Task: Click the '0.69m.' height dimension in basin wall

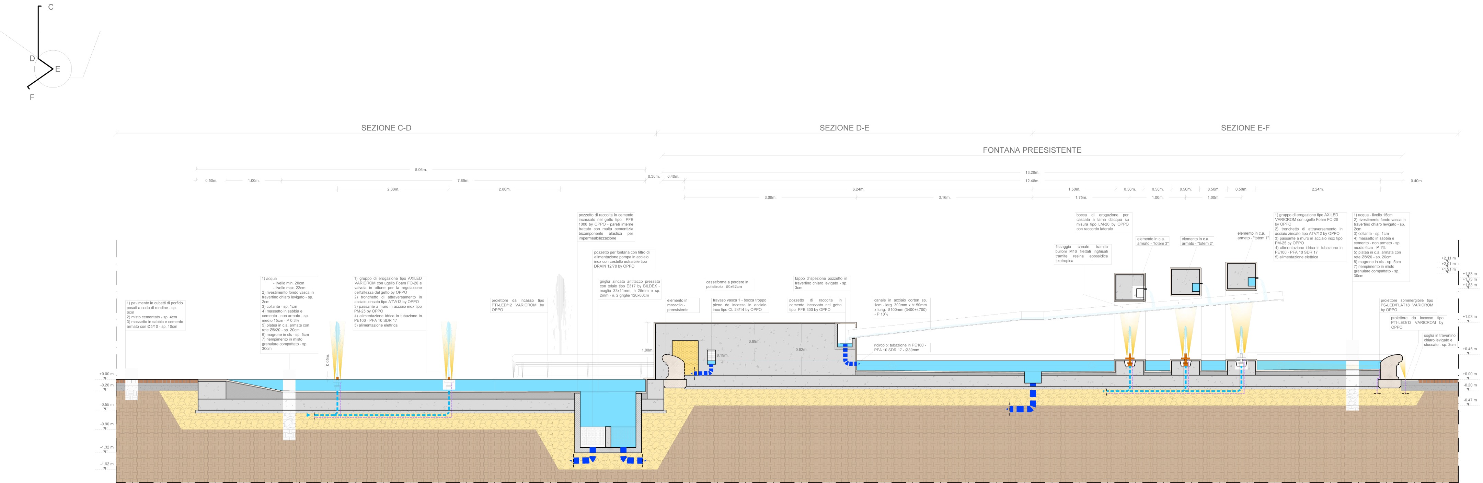Action: click(754, 342)
